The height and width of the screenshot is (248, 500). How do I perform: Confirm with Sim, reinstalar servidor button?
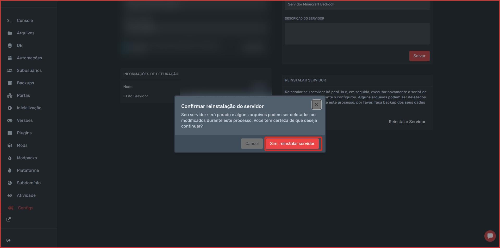(x=292, y=144)
